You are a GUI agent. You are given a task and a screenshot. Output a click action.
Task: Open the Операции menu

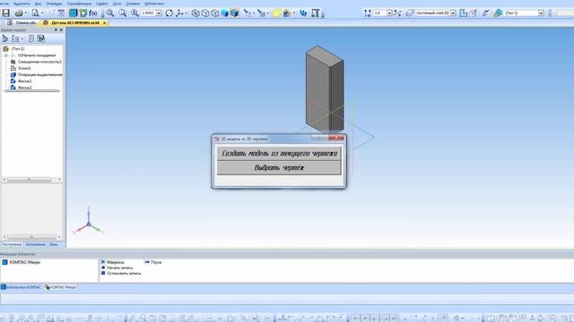click(54, 4)
